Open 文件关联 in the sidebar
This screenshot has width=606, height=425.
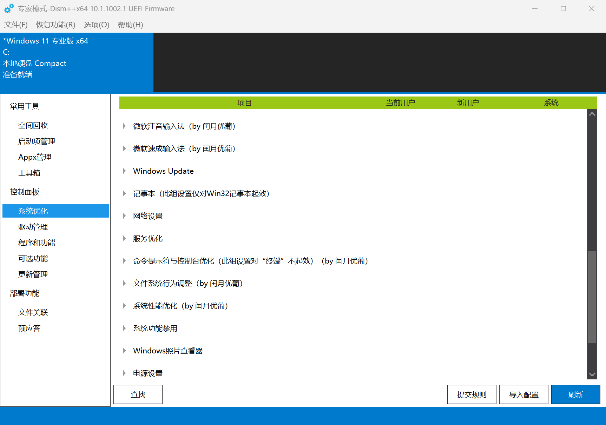(x=33, y=312)
